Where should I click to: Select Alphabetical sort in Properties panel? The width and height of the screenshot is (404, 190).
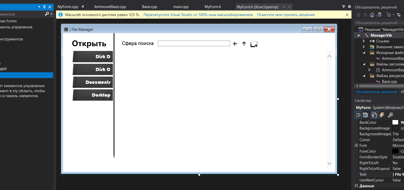click(x=366, y=115)
